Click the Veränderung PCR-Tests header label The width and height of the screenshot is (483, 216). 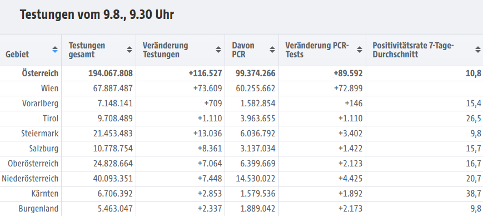click(x=317, y=50)
